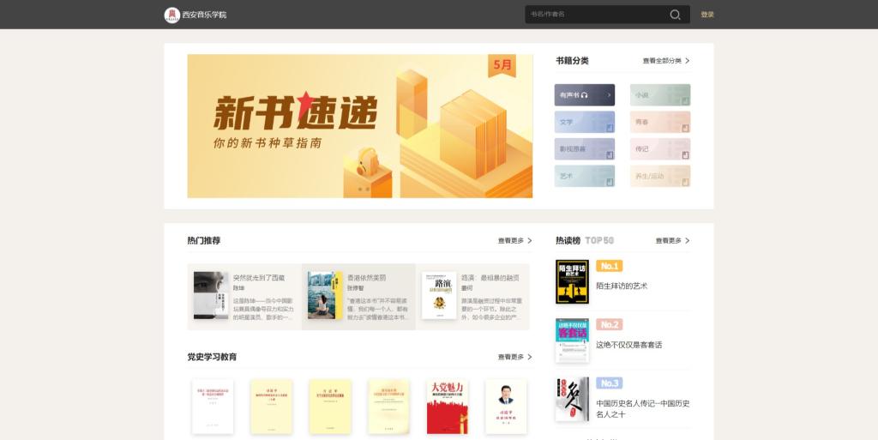
Task: Click the book icon on 传记 tile
Action: (684, 155)
